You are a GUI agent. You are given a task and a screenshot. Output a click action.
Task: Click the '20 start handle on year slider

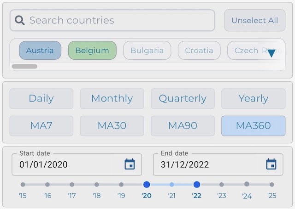[147, 185]
